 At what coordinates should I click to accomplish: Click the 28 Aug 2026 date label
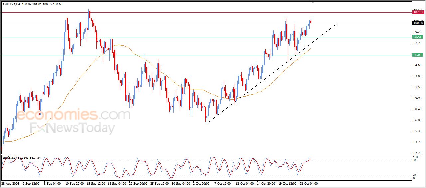pyautogui.click(x=10, y=183)
